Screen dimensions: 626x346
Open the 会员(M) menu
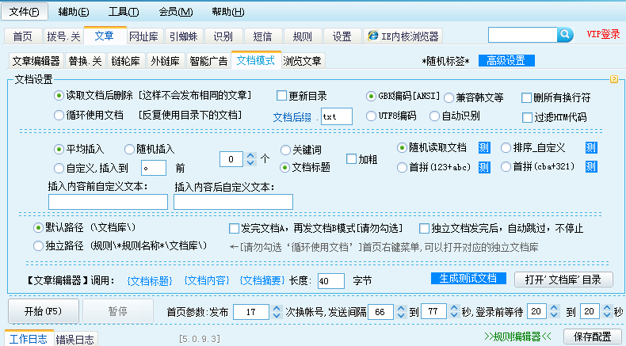(176, 12)
